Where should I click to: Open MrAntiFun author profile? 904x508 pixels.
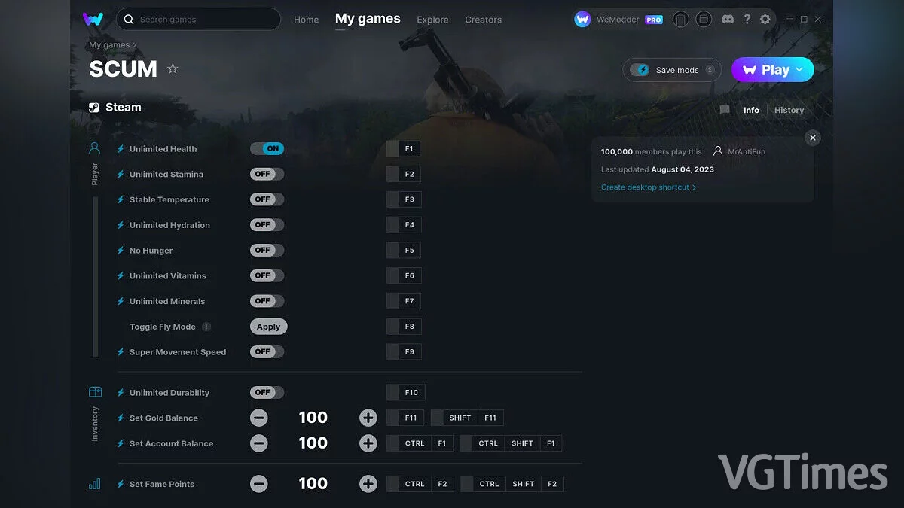tap(738, 151)
